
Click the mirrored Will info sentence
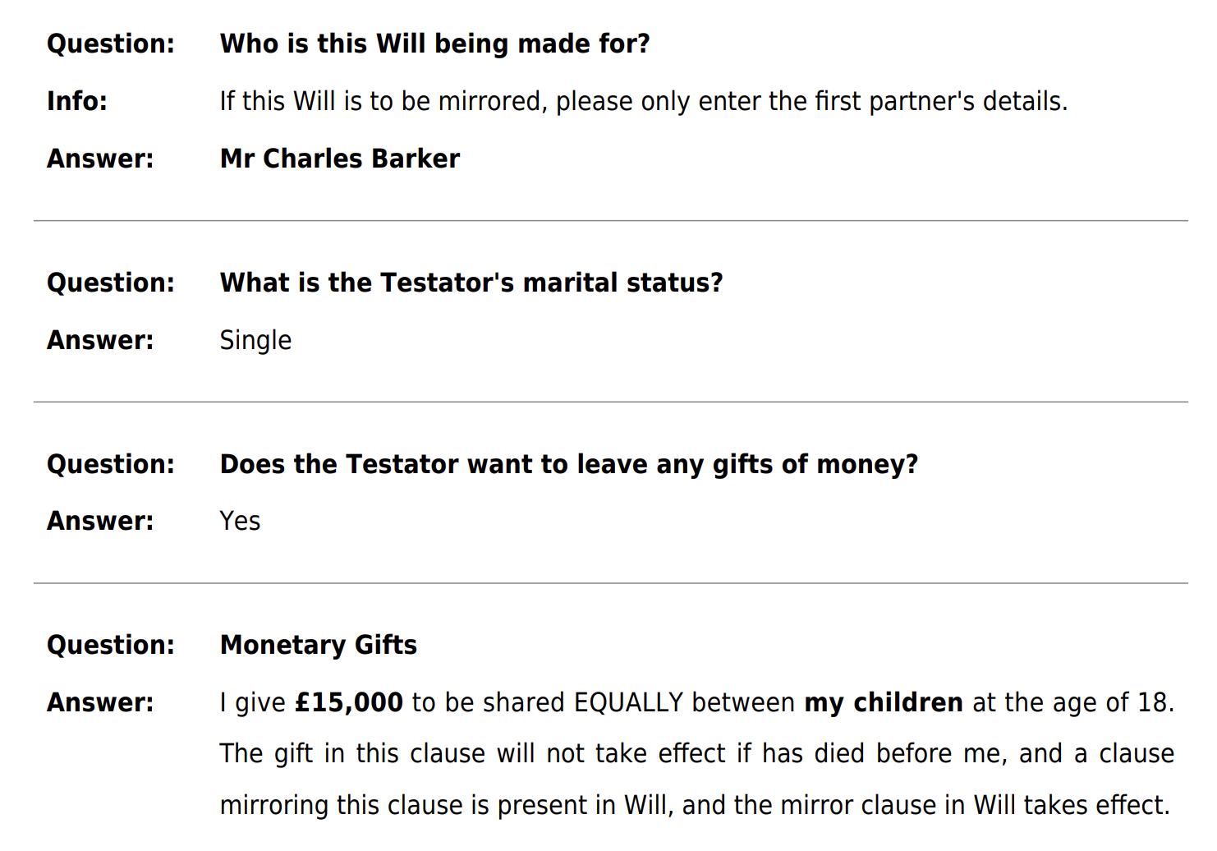tap(644, 101)
